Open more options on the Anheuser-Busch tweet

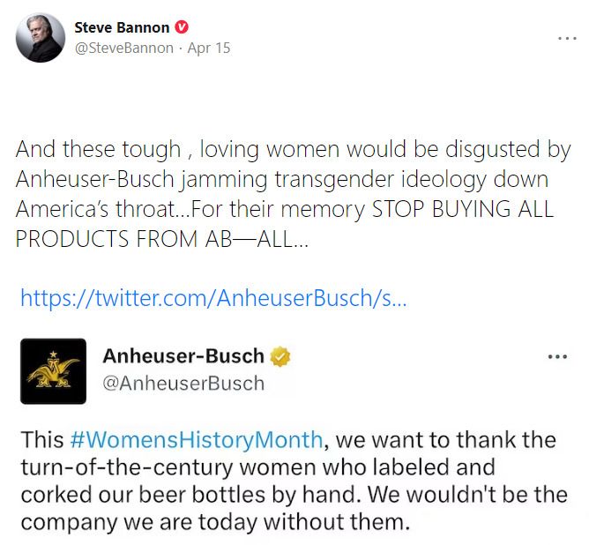(557, 357)
